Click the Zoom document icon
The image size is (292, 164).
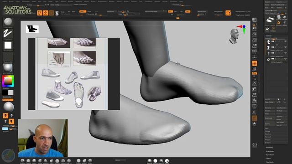point(255,34)
